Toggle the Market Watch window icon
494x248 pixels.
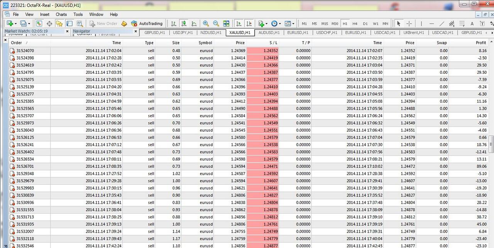[39, 24]
